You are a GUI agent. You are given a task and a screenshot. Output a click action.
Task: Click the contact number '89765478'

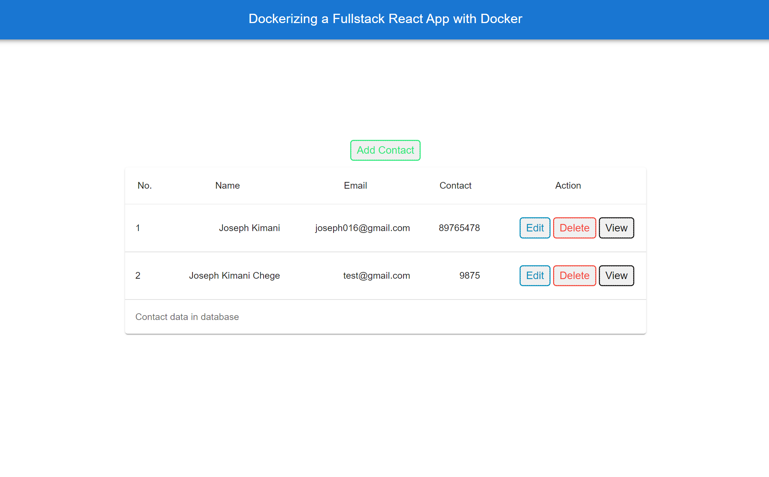(459, 228)
